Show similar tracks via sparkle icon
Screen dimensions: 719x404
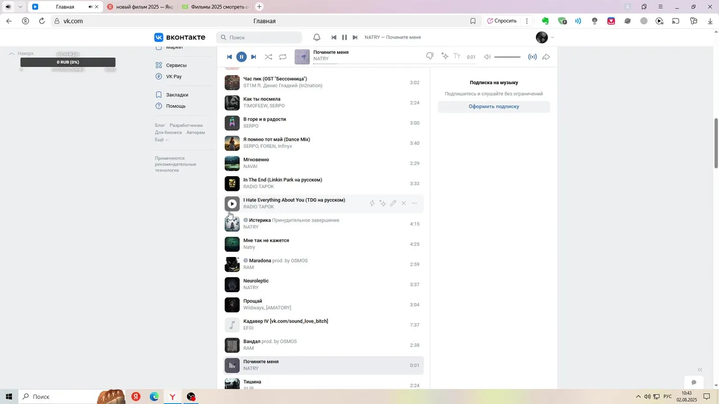click(445, 56)
